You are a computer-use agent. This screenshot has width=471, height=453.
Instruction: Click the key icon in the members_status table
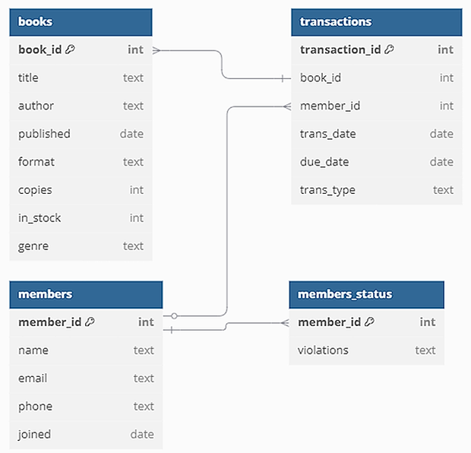tap(369, 322)
